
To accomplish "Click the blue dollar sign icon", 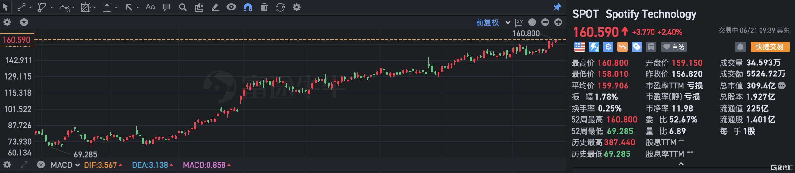I will tap(608, 47).
